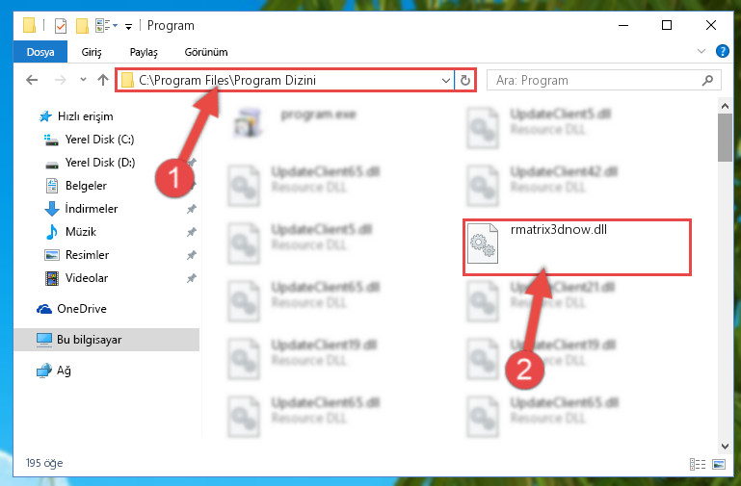The height and width of the screenshot is (486, 741).
Task: Switch to large thumbnails view icon
Action: [719, 464]
